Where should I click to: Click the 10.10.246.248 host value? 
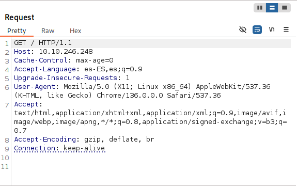coord(66,52)
